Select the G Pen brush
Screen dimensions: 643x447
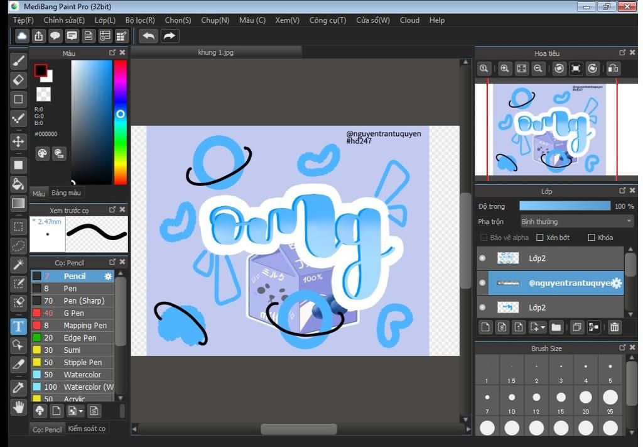coord(73,313)
